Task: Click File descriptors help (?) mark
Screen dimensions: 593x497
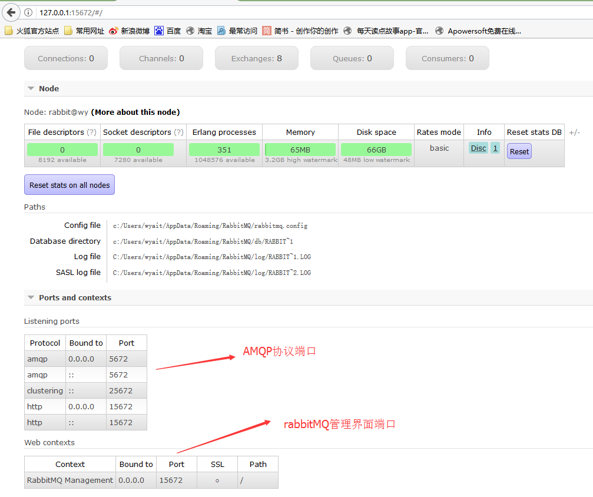Action: click(x=91, y=132)
